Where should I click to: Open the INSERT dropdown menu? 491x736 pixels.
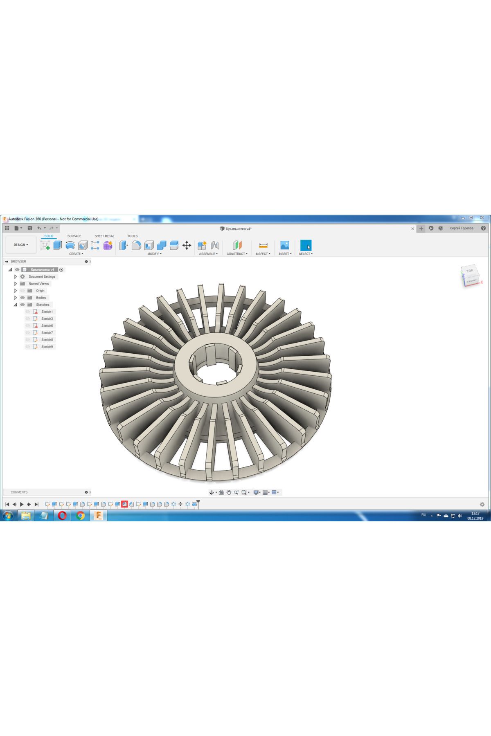[x=285, y=254]
